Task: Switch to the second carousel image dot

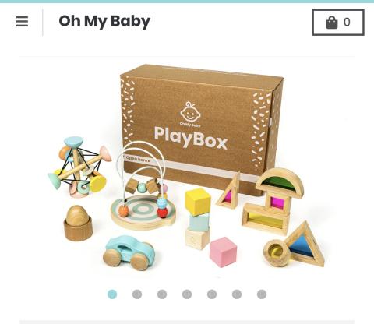Action: point(137,294)
